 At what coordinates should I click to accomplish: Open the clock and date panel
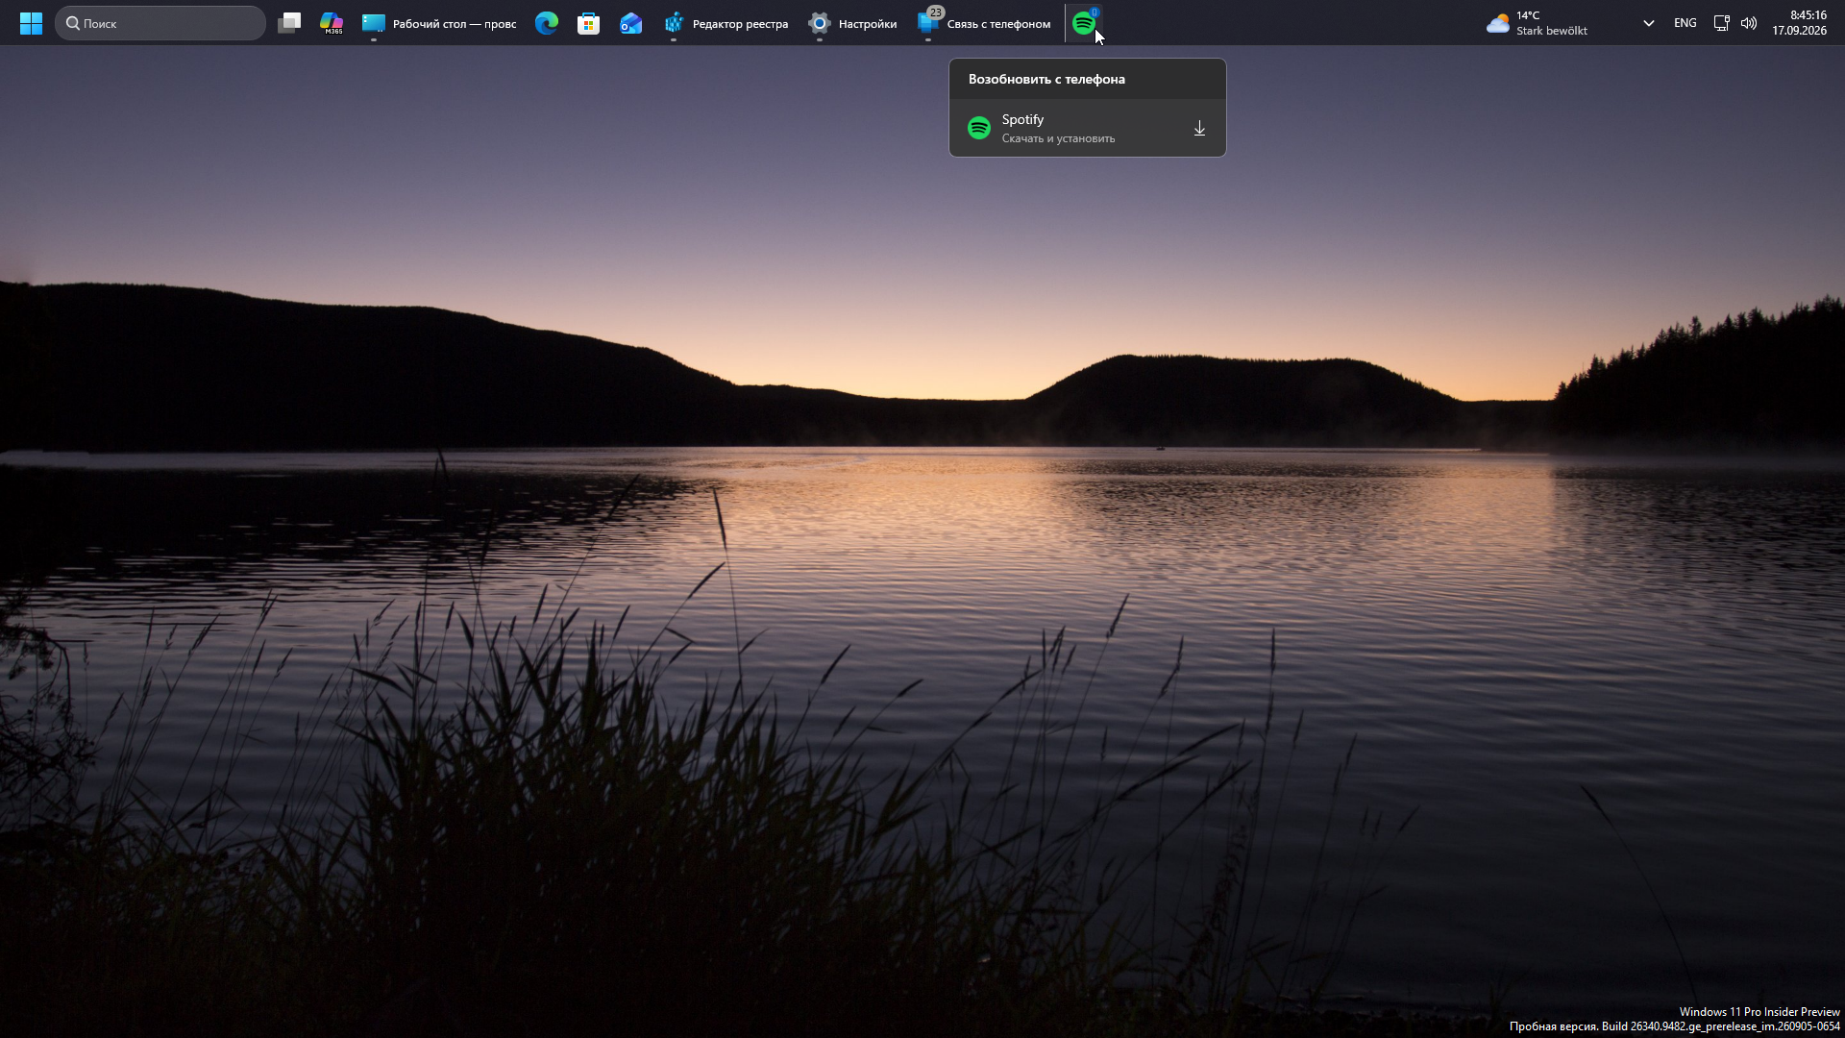pos(1799,23)
